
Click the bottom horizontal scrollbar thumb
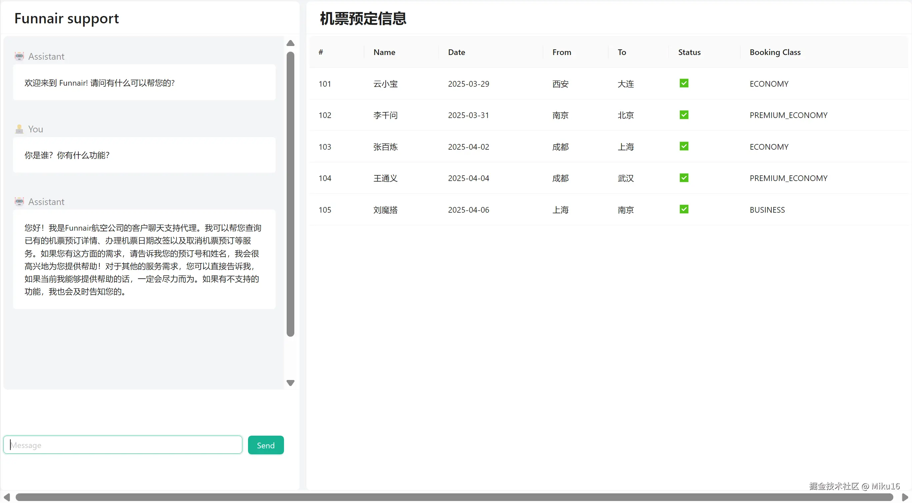click(454, 497)
